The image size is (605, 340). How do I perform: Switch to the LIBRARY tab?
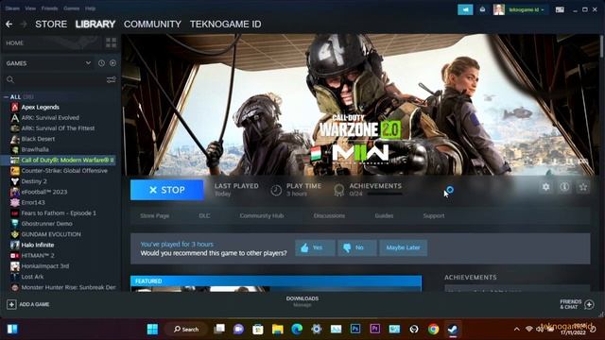(95, 25)
